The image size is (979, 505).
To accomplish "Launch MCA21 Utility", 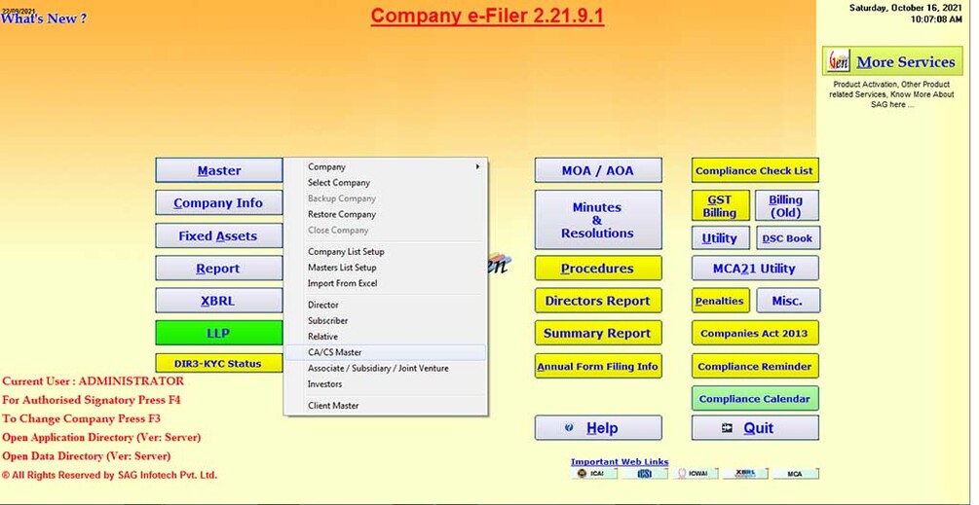I will coord(755,269).
